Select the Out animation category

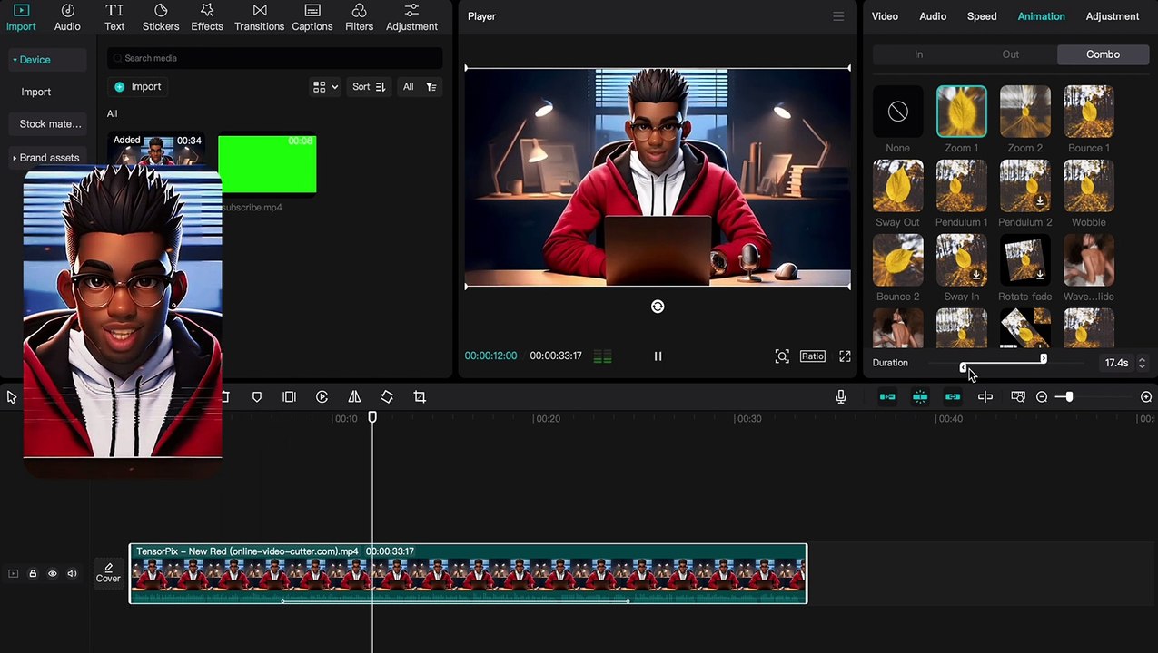coord(1011,54)
